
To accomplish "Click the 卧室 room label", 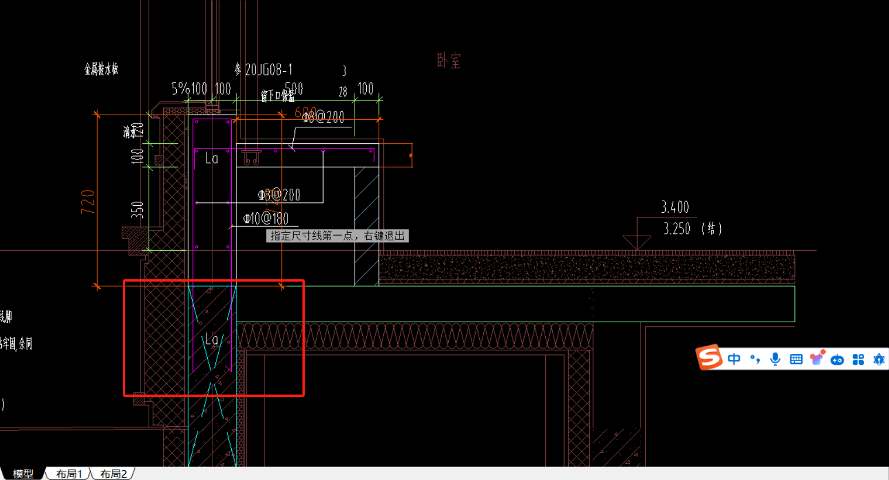I will coord(449,60).
